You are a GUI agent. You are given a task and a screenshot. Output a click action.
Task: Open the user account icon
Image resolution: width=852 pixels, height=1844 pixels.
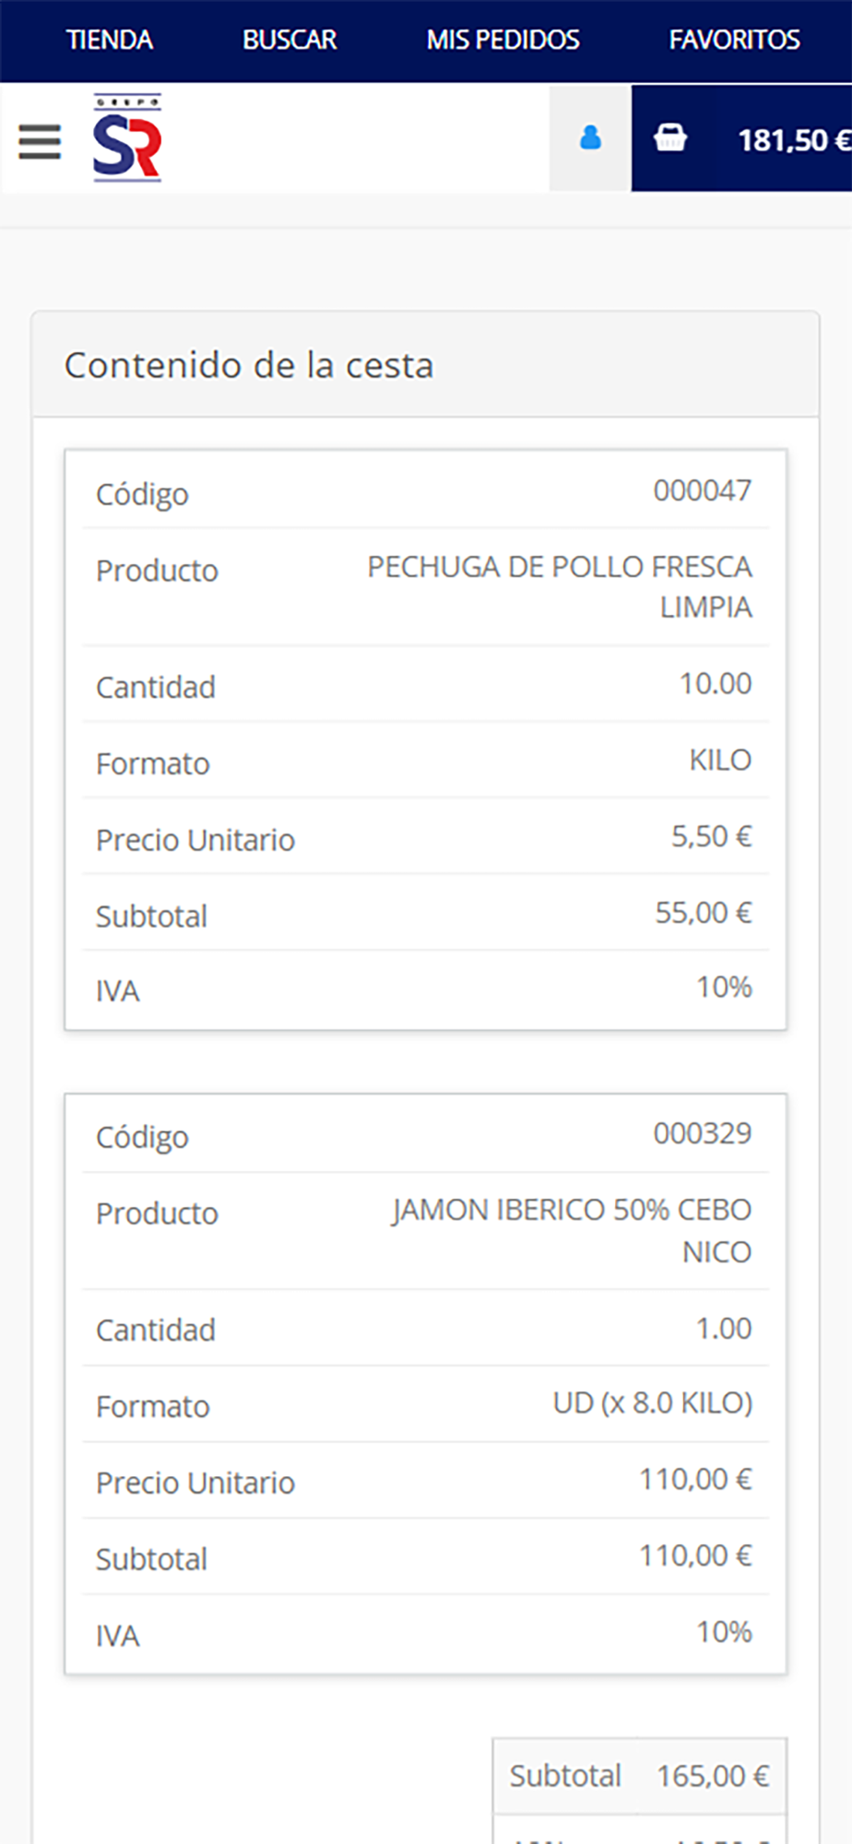coord(590,138)
